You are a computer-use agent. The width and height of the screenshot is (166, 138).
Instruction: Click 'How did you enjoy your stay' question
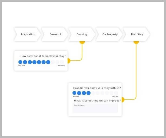pyautogui.click(x=97, y=88)
